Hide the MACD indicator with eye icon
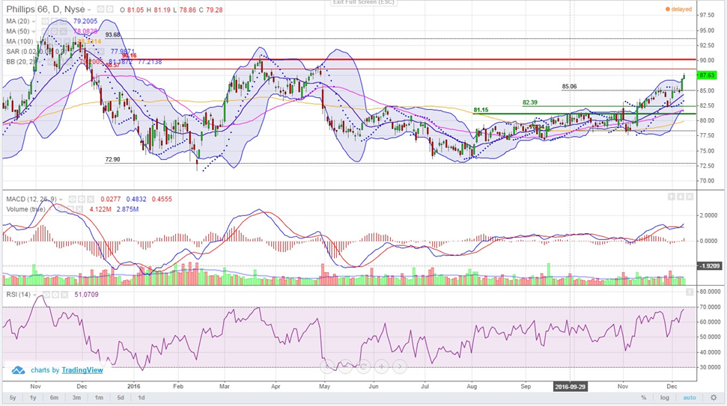The width and height of the screenshot is (727, 406). (x=73, y=199)
